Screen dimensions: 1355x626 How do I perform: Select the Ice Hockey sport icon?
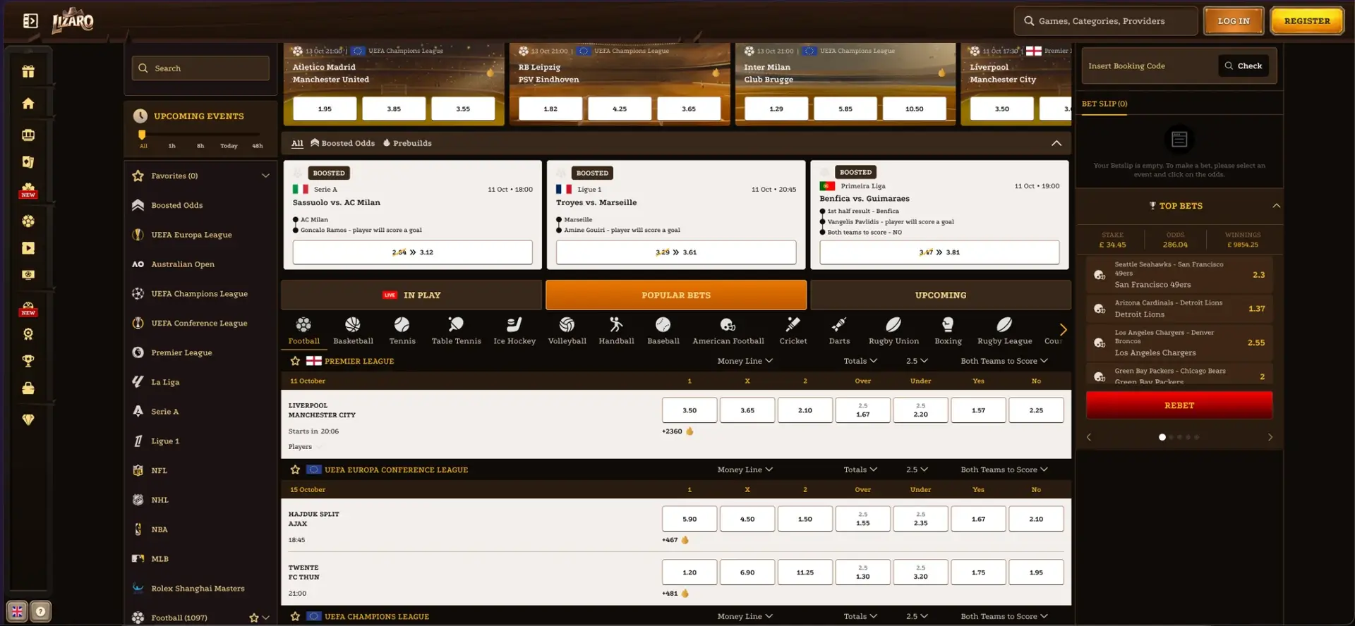point(514,331)
